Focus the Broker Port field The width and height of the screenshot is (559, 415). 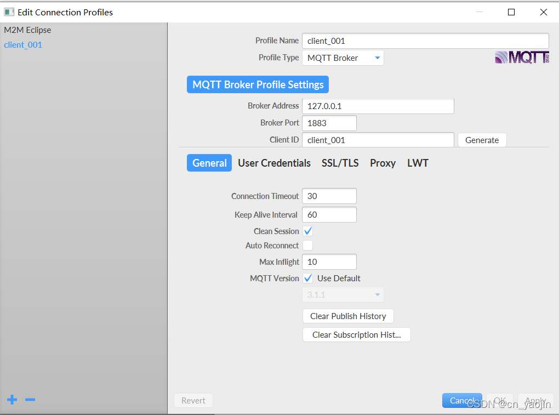coord(329,123)
